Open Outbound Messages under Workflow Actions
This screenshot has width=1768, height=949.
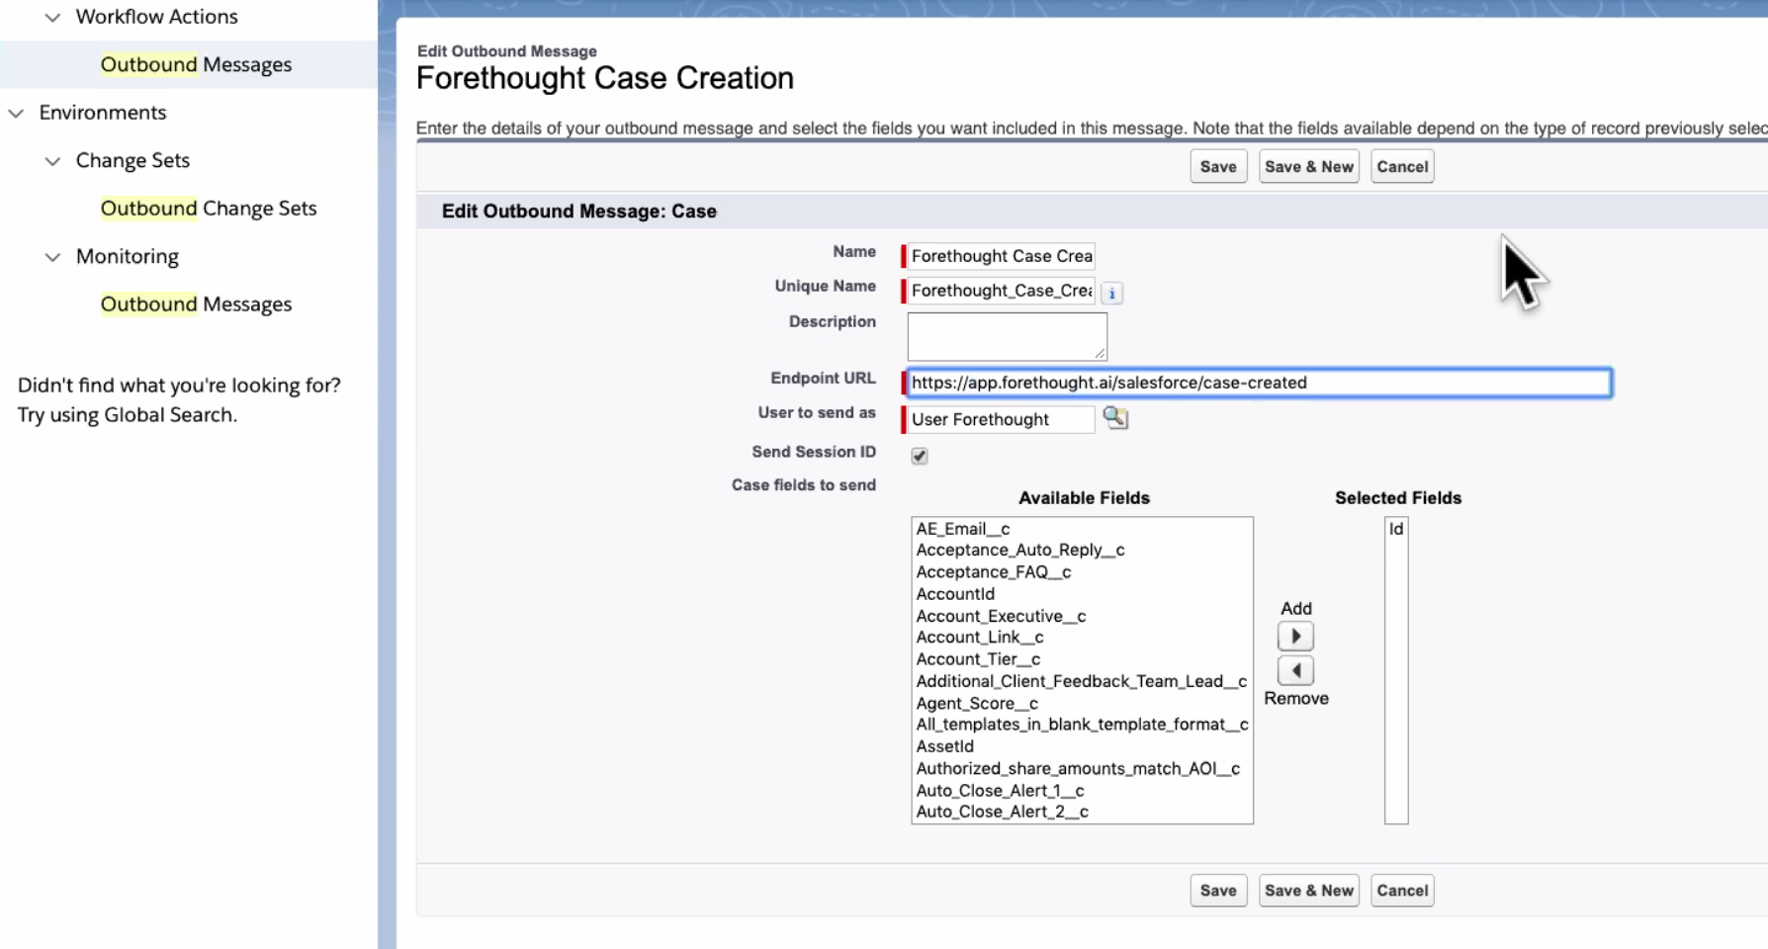pyautogui.click(x=196, y=64)
